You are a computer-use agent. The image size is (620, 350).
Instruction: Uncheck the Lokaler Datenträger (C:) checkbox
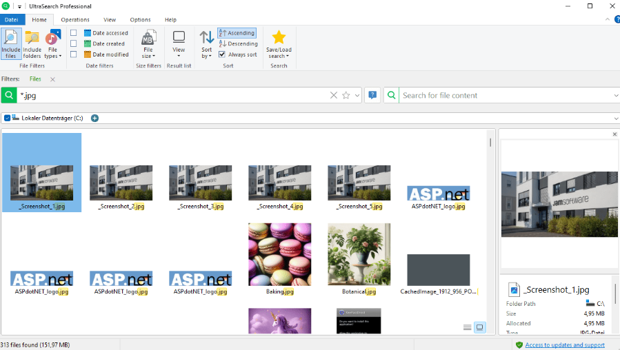7,118
